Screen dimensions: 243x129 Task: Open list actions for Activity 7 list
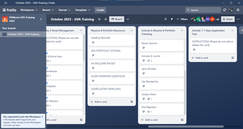233,30
